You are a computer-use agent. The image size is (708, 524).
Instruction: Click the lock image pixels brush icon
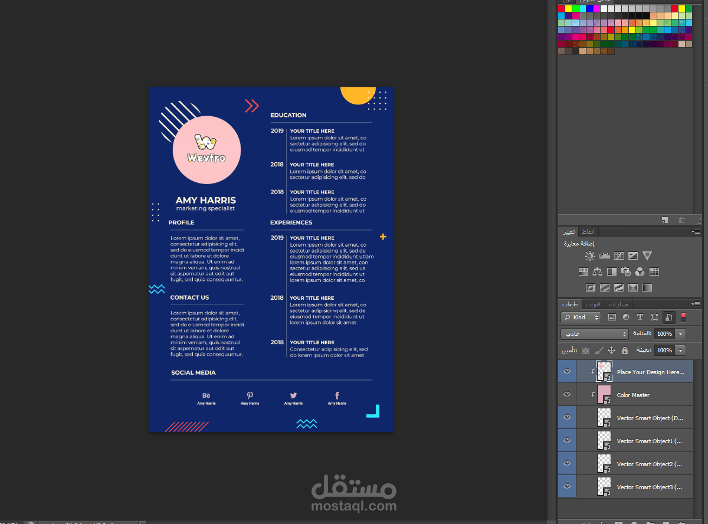click(x=599, y=351)
